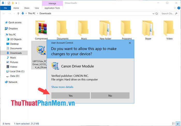
Task: Go back with the Back arrow
Action: [x=4, y=14]
